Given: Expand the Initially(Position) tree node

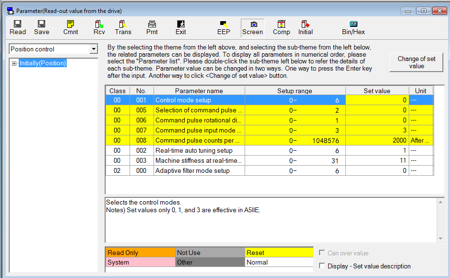Looking at the screenshot, I should (14, 63).
